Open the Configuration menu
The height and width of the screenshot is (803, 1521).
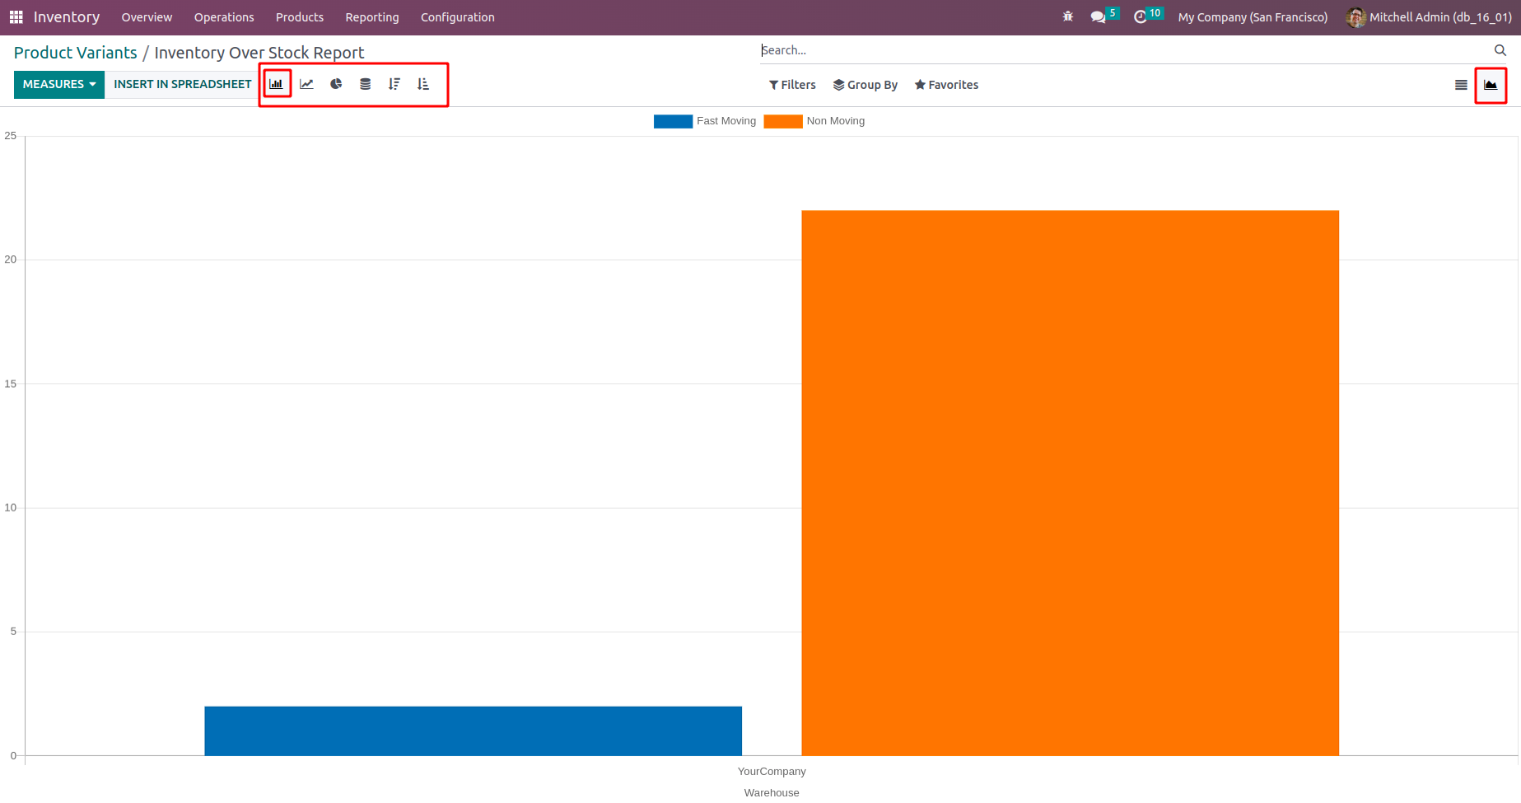click(458, 17)
